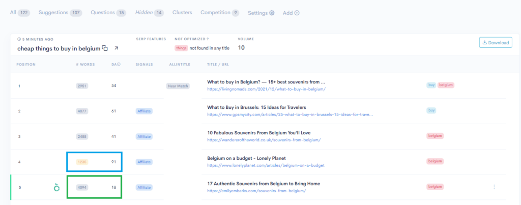Click the 'Near Match' badge in row 1

pyautogui.click(x=178, y=86)
